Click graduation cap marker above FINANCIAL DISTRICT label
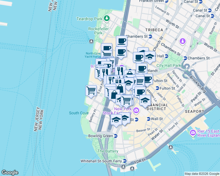The image size is (220, 176). (145, 100)
